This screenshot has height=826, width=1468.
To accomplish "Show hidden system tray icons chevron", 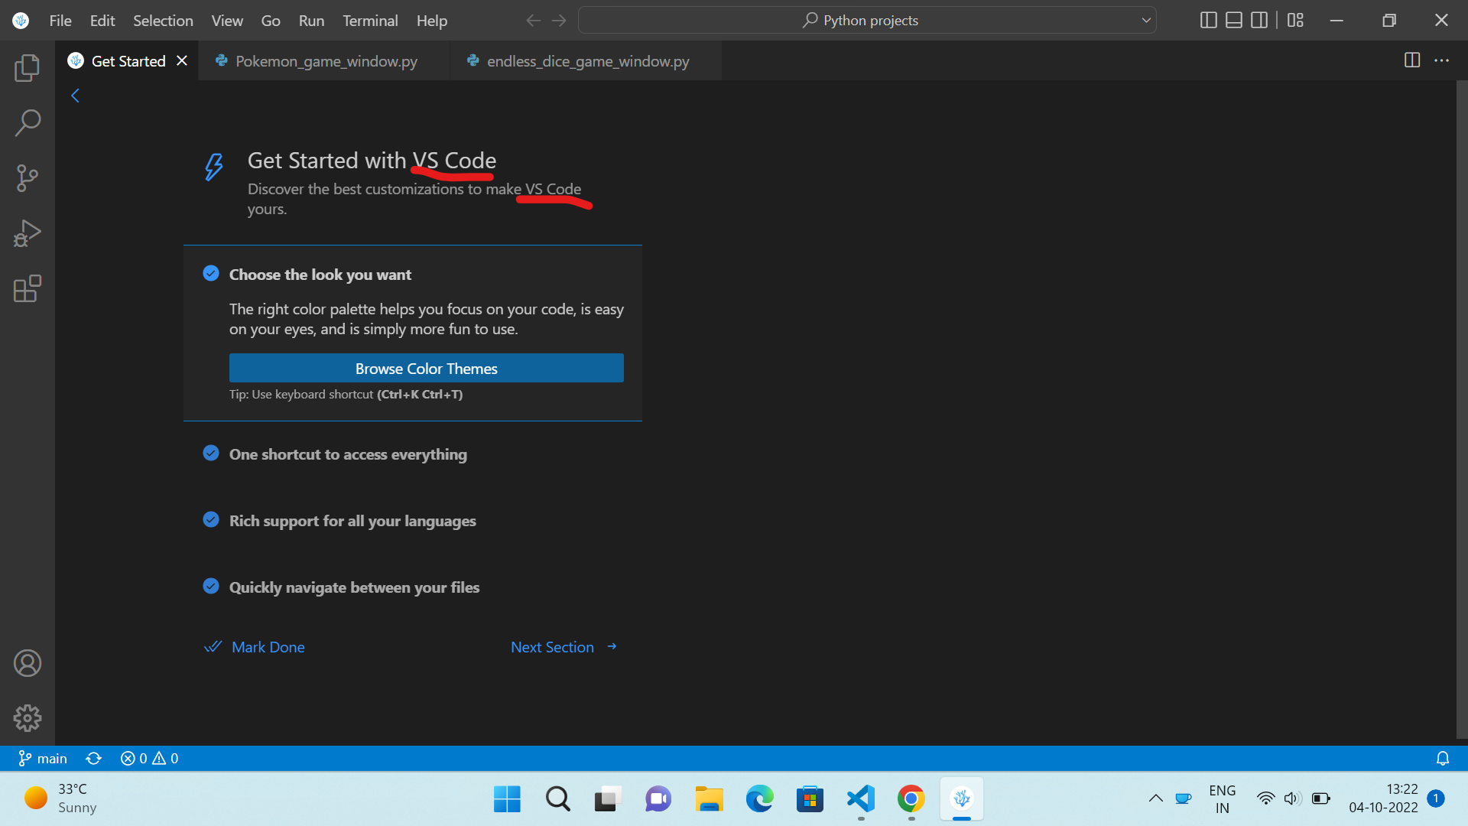I will click(1156, 798).
